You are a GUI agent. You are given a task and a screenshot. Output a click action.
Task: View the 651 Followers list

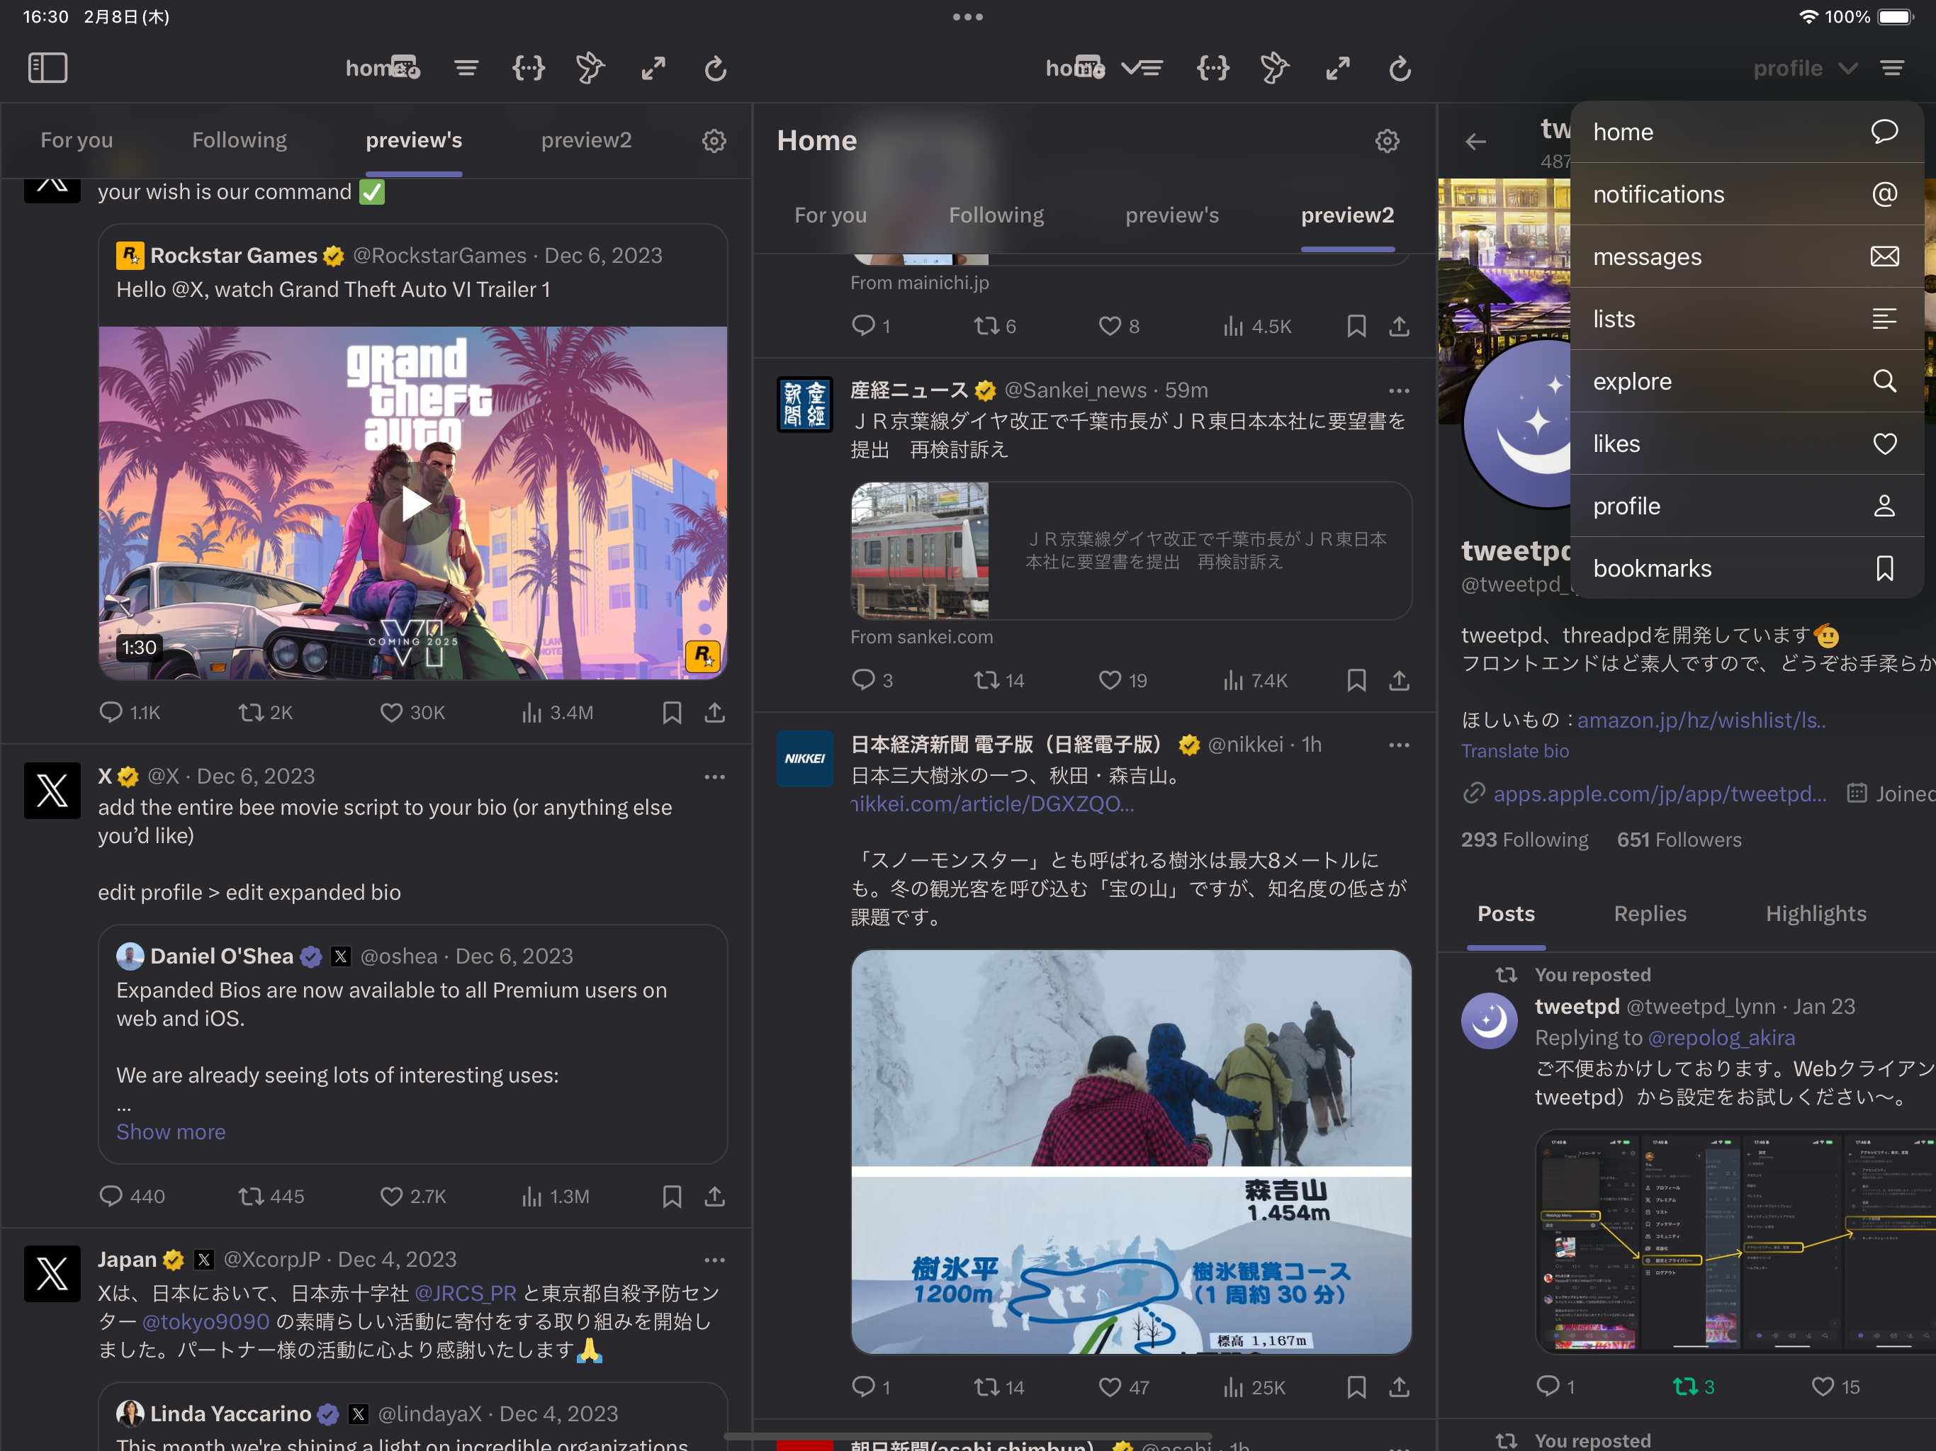click(x=1679, y=840)
